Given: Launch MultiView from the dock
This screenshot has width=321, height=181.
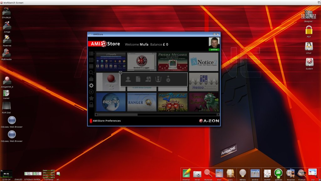Looking at the screenshot, I should coord(208,174).
